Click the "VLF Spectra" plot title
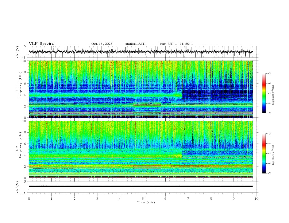 41,44
